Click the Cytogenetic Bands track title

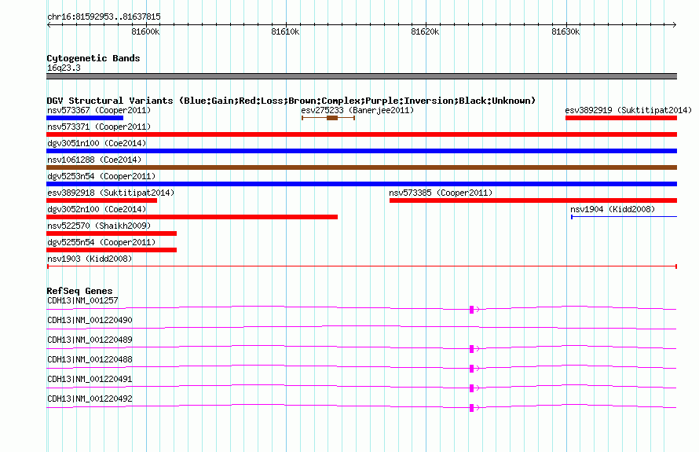pyautogui.click(x=93, y=58)
